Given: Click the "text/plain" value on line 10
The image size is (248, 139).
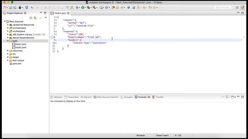Looking at the screenshot, I should tap(99, 43).
